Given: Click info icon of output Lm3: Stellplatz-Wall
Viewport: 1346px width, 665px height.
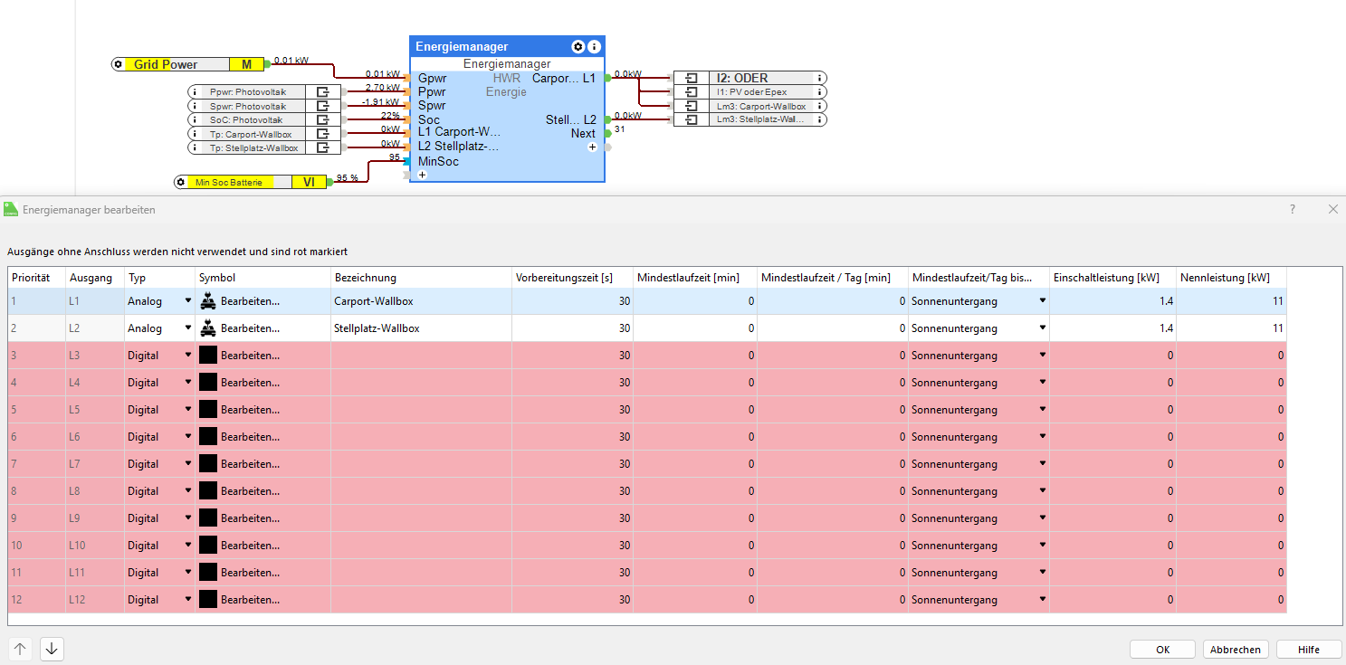Looking at the screenshot, I should pyautogui.click(x=820, y=119).
